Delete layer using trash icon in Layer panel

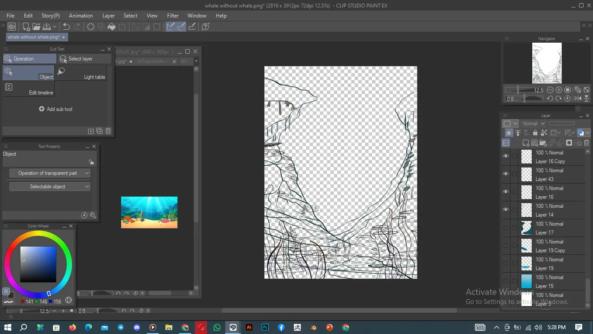pyautogui.click(x=587, y=143)
